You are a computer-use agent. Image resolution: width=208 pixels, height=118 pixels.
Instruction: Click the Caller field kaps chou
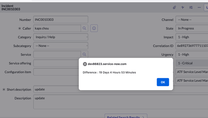(x=57, y=28)
